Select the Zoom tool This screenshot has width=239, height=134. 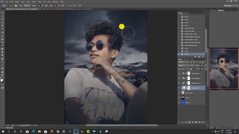[x=2, y=75]
